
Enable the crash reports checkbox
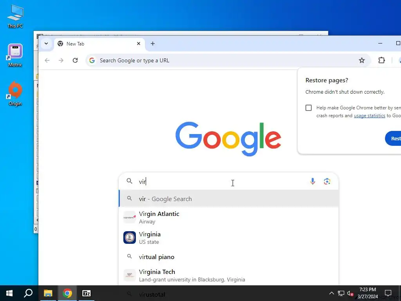click(x=309, y=108)
